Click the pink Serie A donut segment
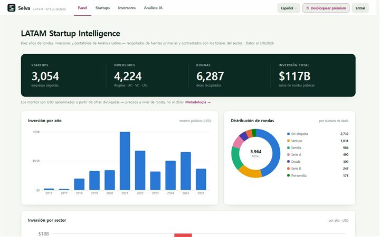The height and width of the screenshot is (237, 380). [237, 142]
